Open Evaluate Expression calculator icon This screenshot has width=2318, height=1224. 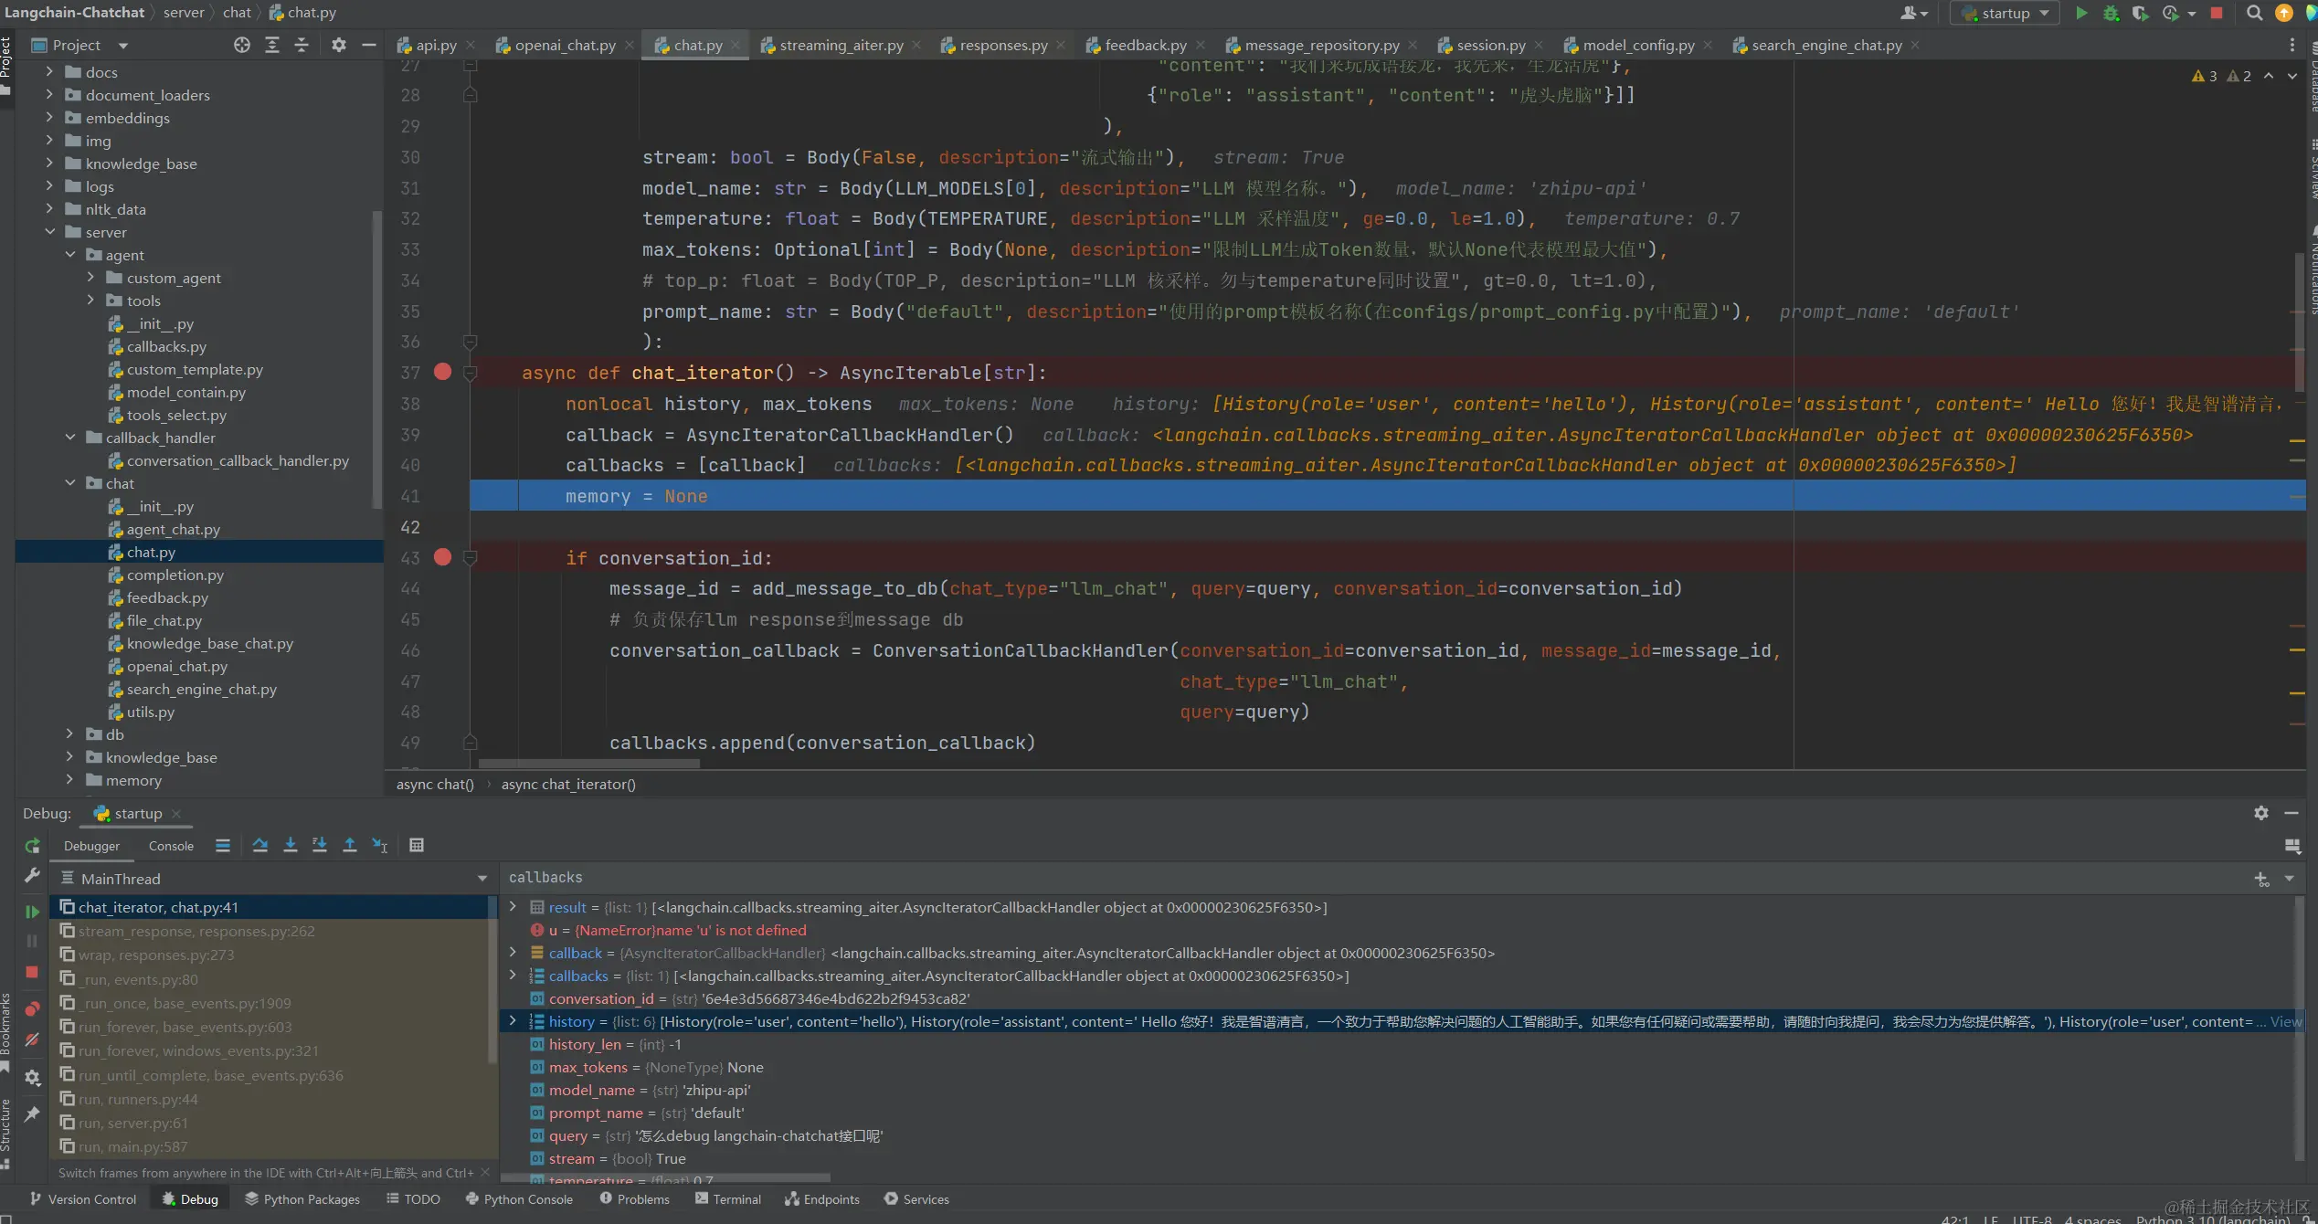point(417,845)
